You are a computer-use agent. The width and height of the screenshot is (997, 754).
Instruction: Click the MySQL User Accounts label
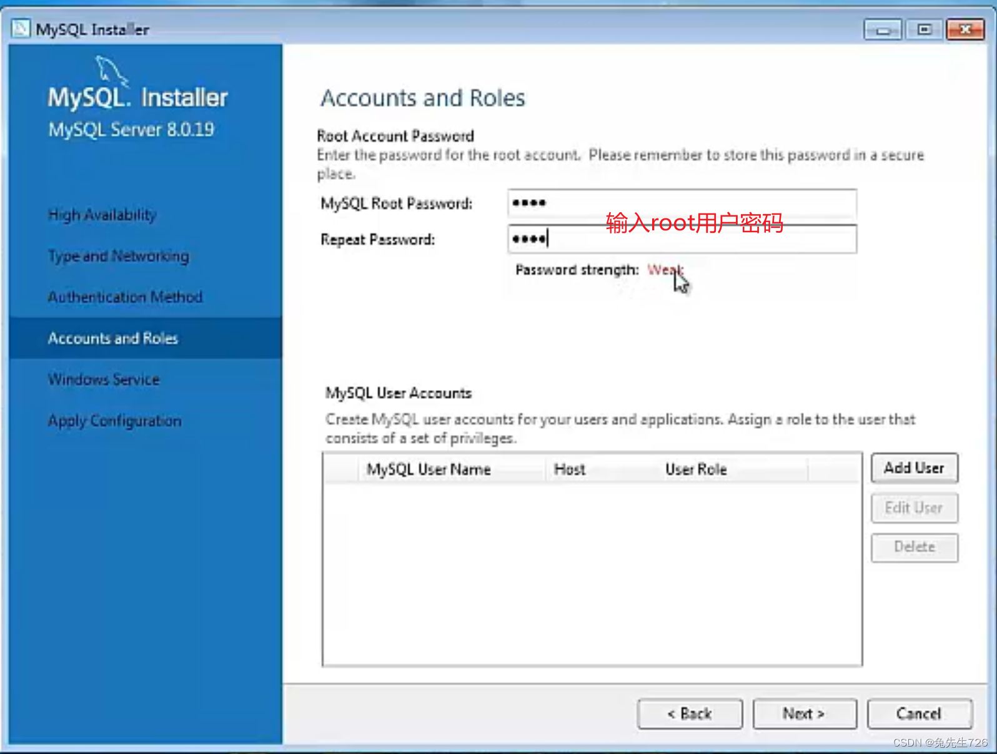399,393
